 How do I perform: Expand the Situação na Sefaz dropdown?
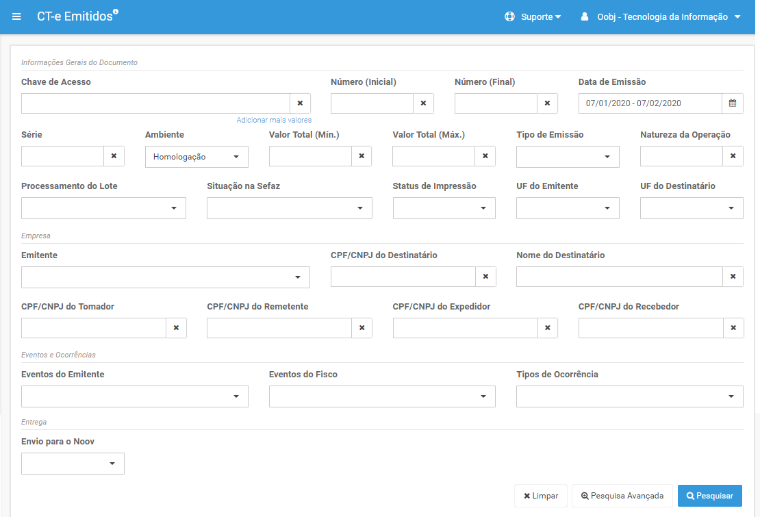click(x=290, y=208)
